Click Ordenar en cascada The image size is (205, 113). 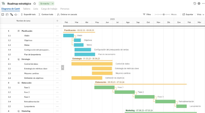tap(67, 15)
